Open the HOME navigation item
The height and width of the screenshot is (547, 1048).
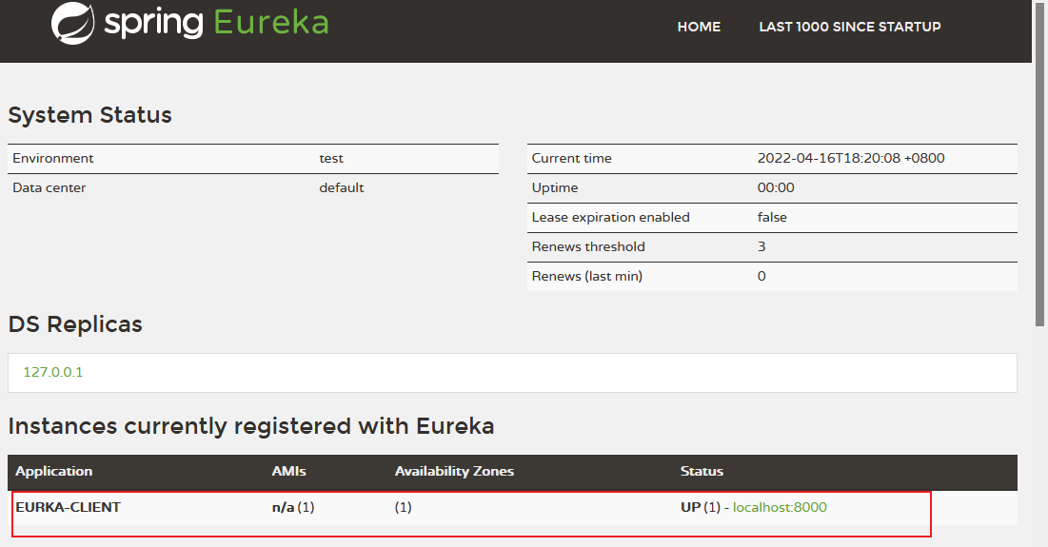699,27
